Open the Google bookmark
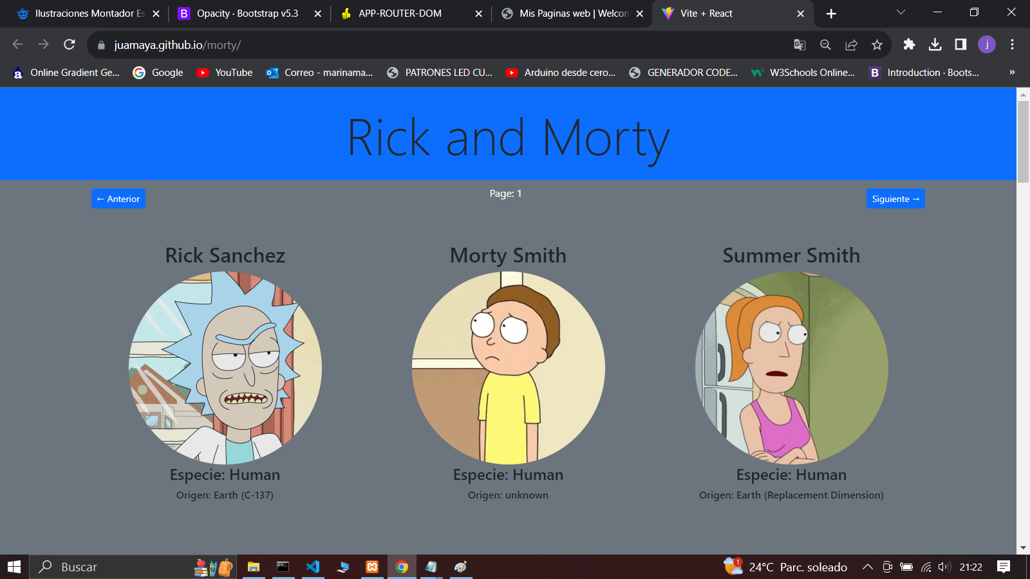This screenshot has height=579, width=1030. pos(158,72)
